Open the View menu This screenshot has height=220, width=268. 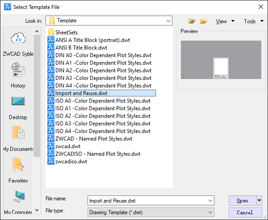(x=225, y=21)
